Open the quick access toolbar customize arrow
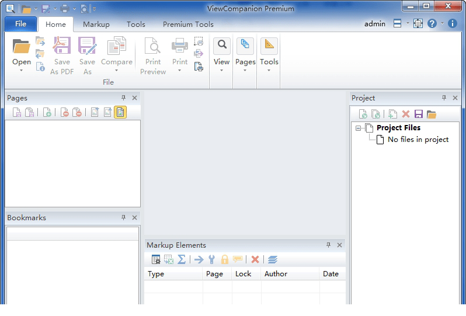 pyautogui.click(x=94, y=9)
